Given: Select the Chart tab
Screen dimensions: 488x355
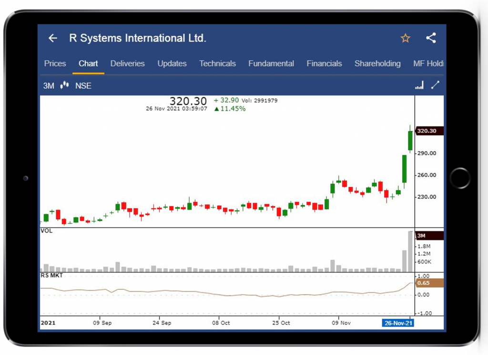Looking at the screenshot, I should 88,63.
